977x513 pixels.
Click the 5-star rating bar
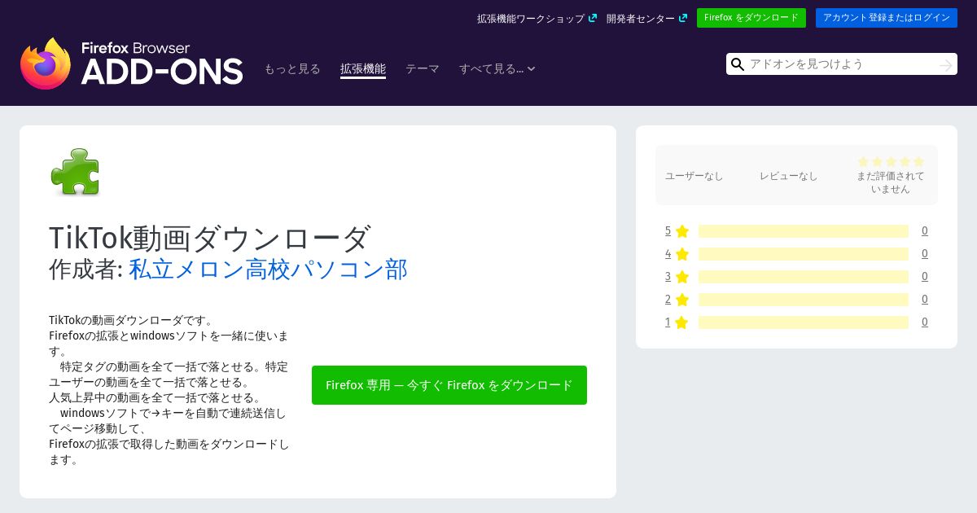(x=804, y=231)
